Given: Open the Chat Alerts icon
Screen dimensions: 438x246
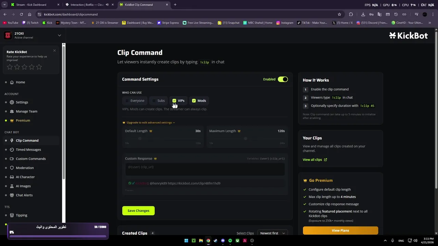Looking at the screenshot, I should [12, 195].
